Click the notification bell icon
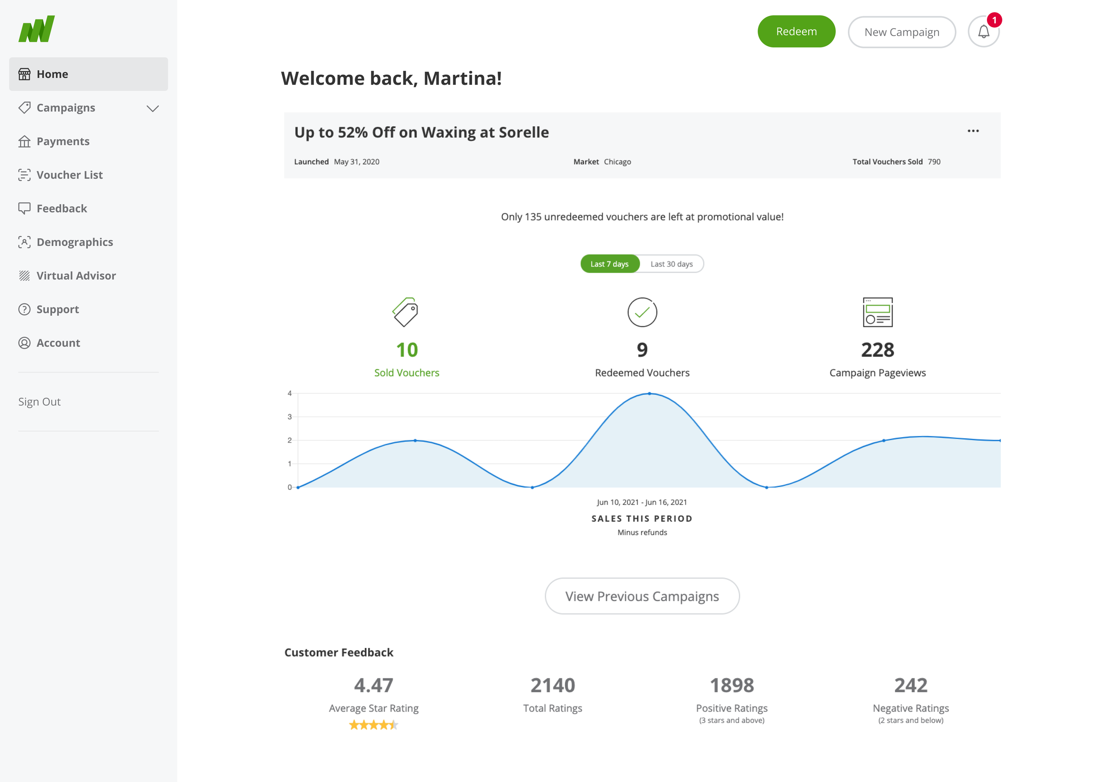 tap(983, 32)
